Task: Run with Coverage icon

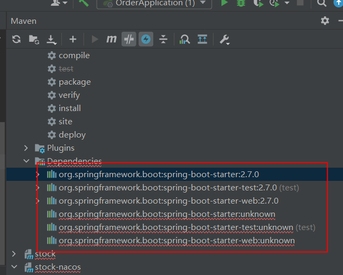Action: pyautogui.click(x=258, y=3)
